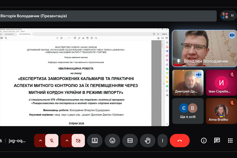Open Acrobat help question mark icon
The image size is (237, 158).
pyautogui.click(x=154, y=34)
